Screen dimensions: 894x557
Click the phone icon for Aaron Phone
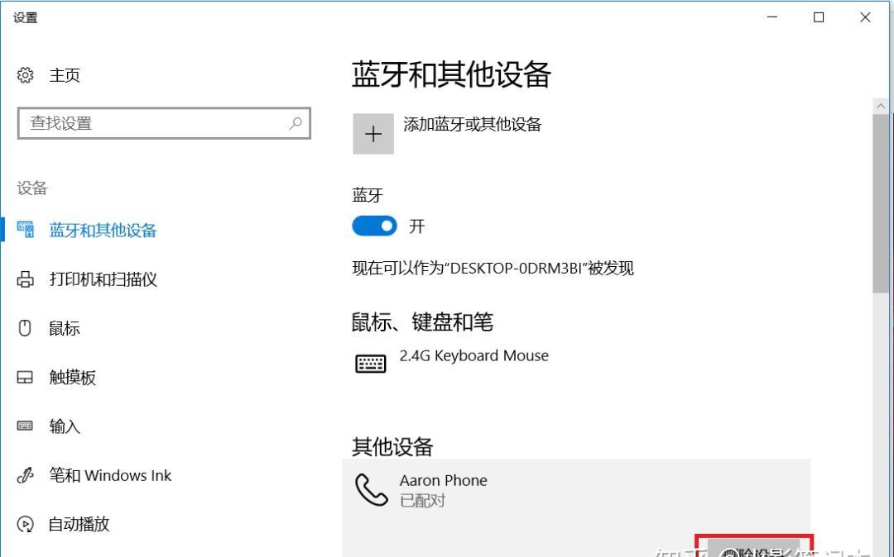pos(371,489)
